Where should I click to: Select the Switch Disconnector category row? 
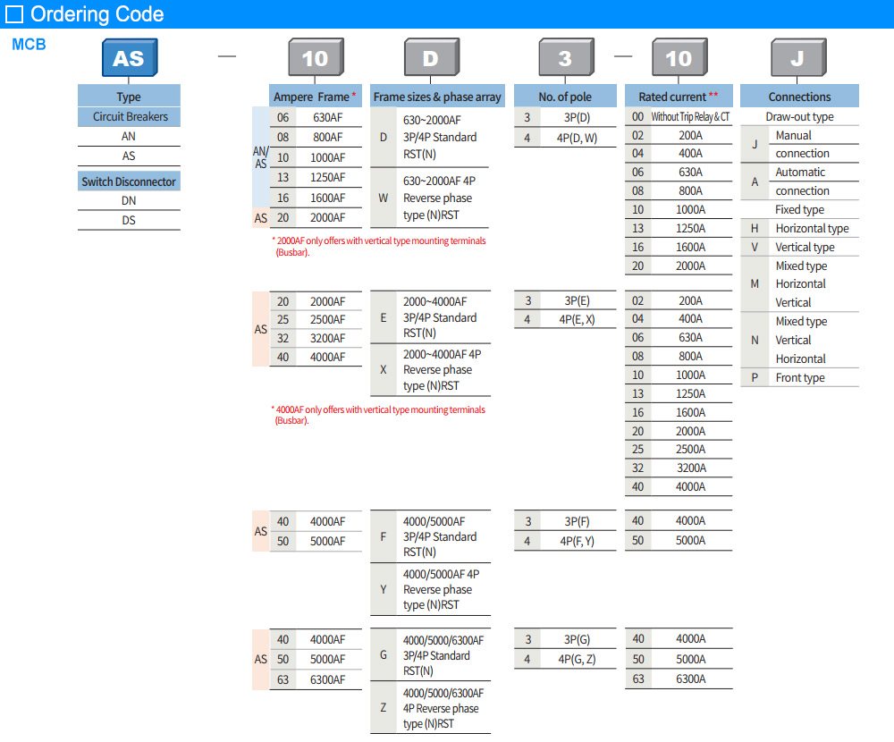(x=129, y=181)
